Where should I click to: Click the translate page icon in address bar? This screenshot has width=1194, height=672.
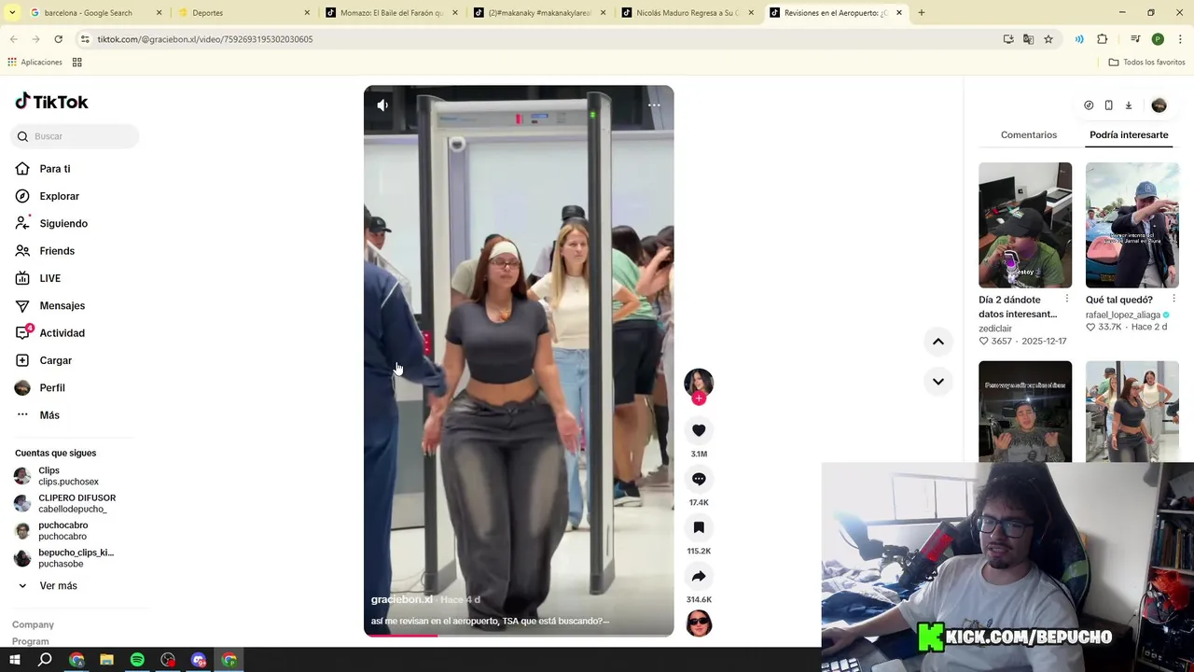pyautogui.click(x=1028, y=39)
